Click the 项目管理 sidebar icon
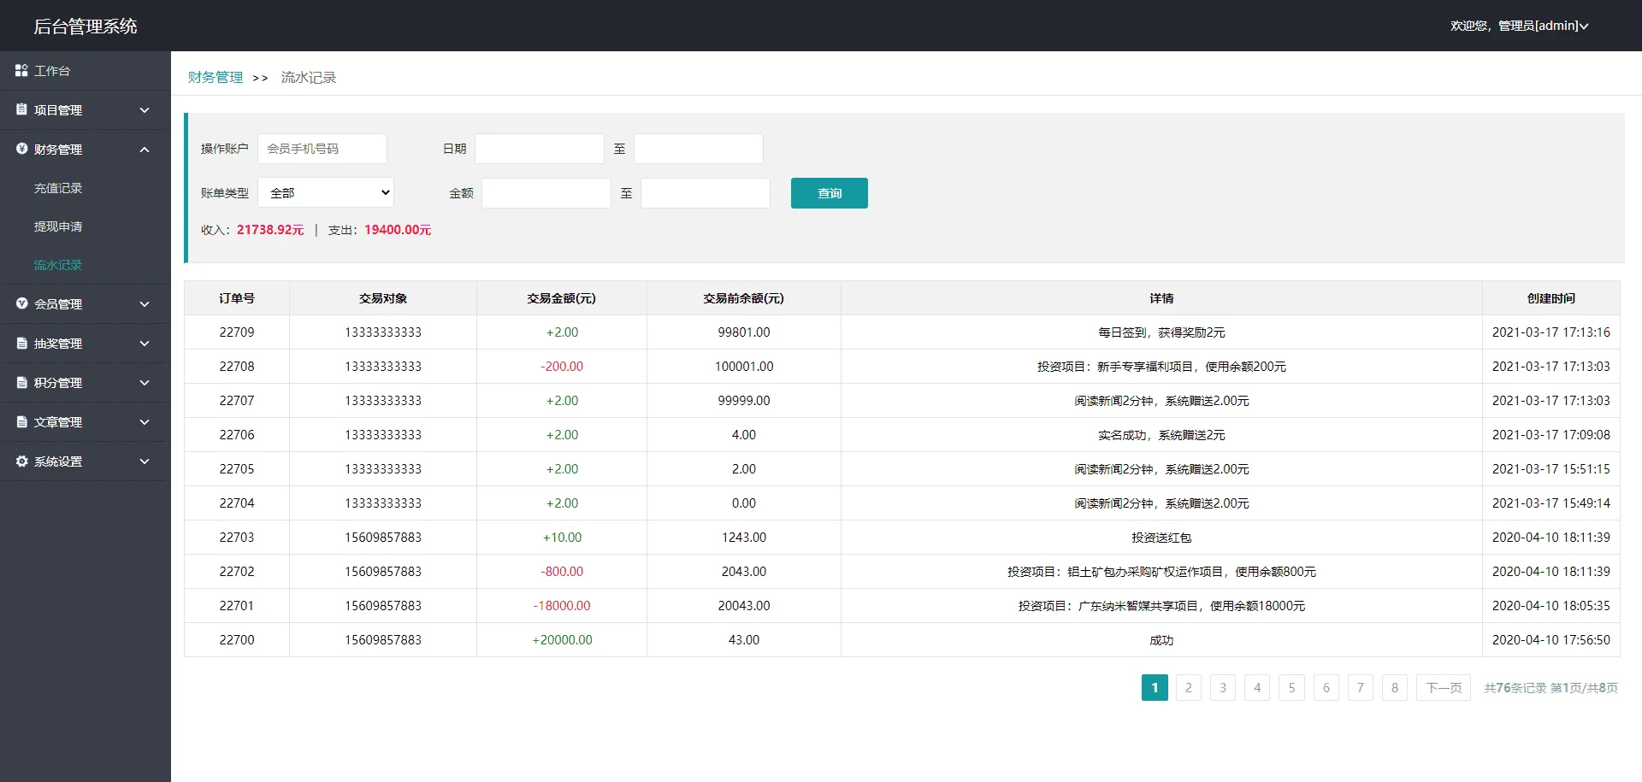Screen dimensions: 1642x782 [21, 110]
